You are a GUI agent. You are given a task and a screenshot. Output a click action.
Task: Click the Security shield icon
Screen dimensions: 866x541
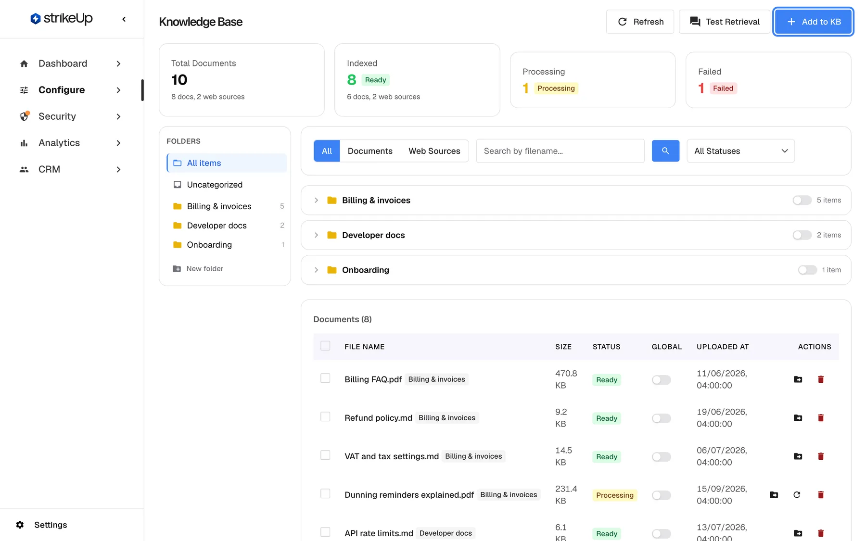click(x=24, y=116)
